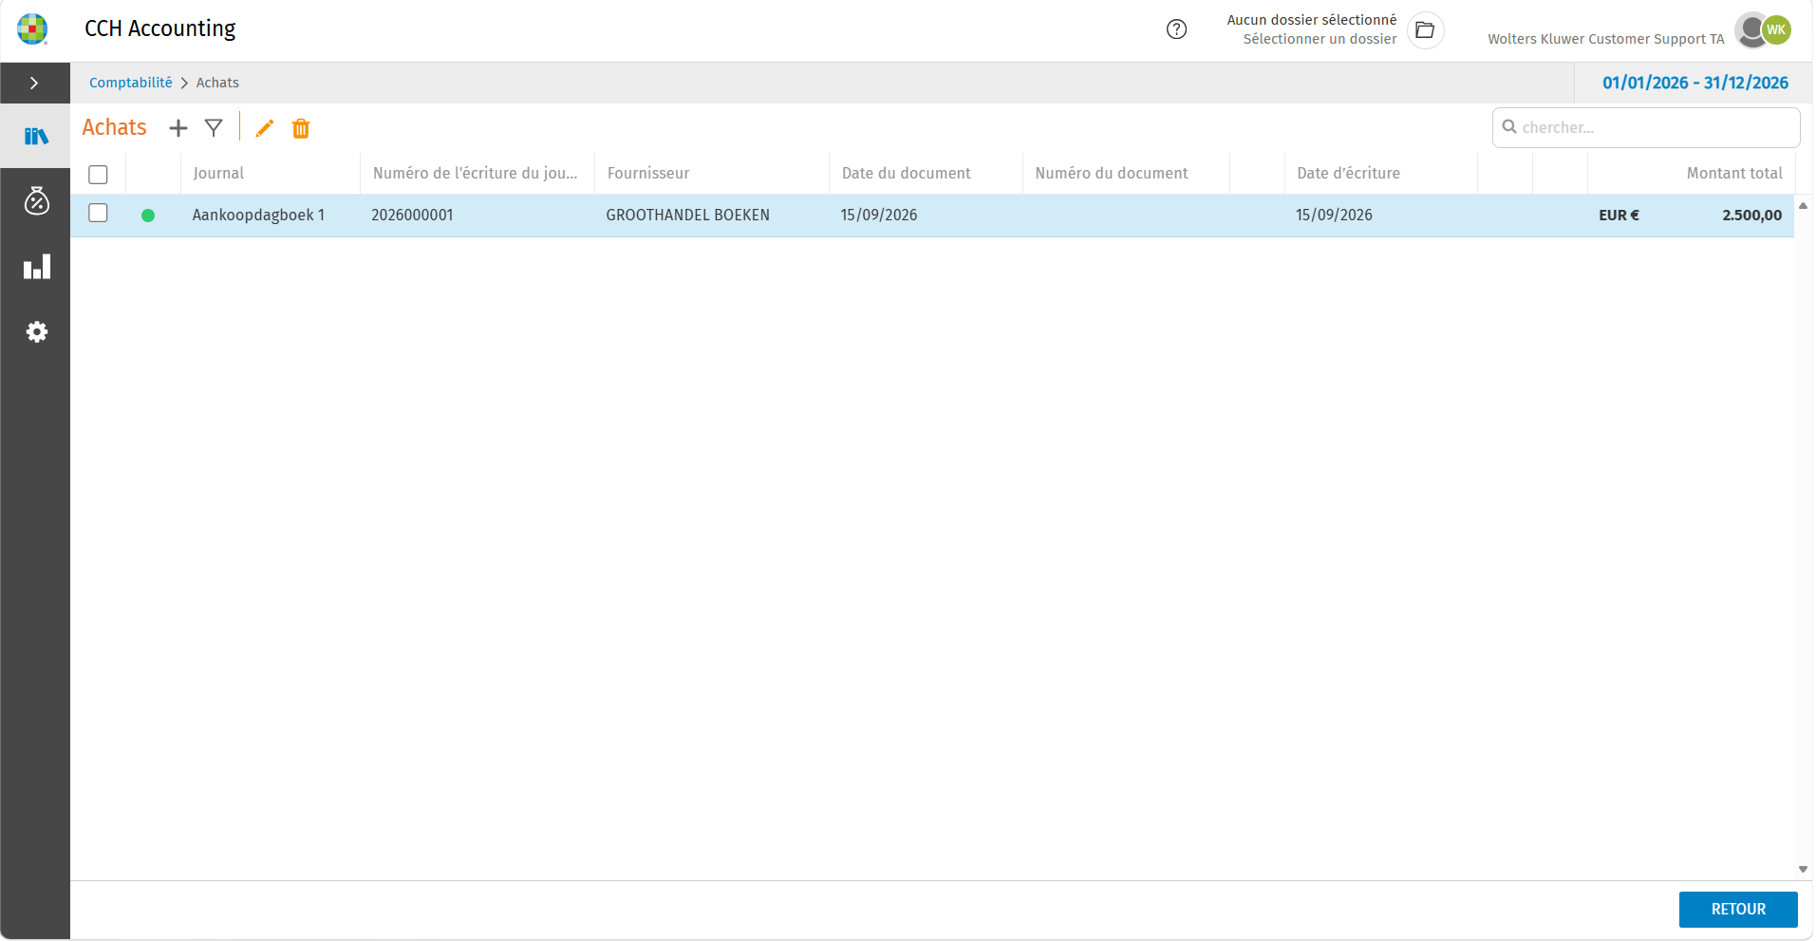Add a new purchase entry with plus icon

tap(178, 128)
